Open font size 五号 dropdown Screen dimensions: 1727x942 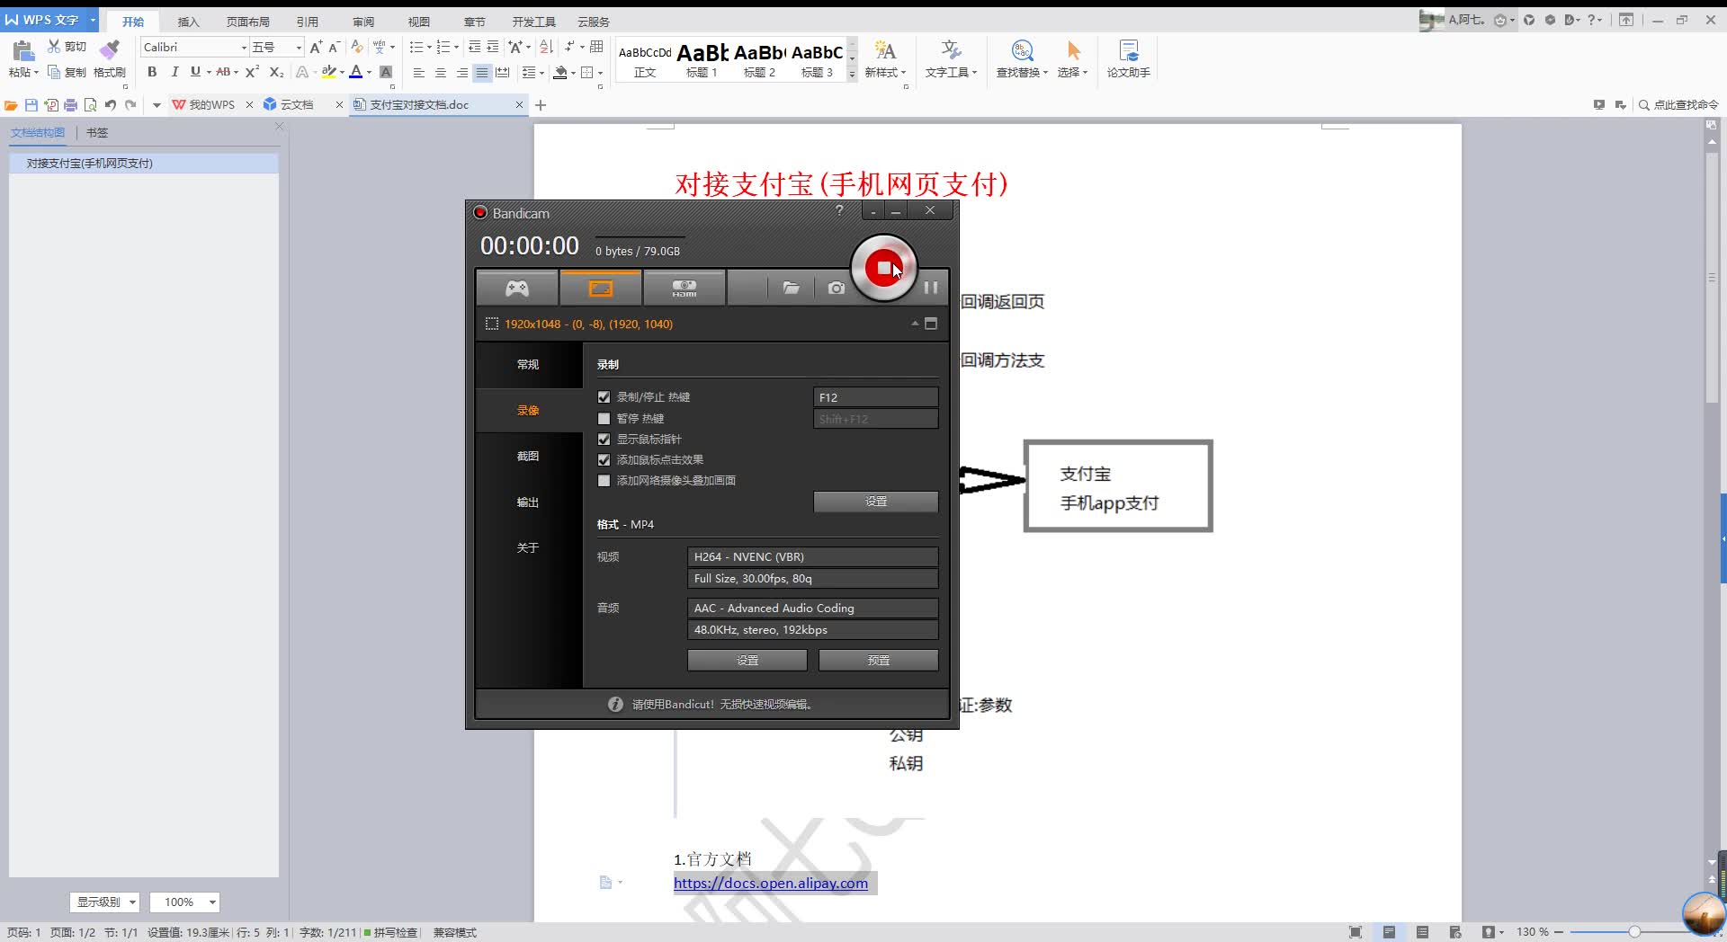pos(299,47)
